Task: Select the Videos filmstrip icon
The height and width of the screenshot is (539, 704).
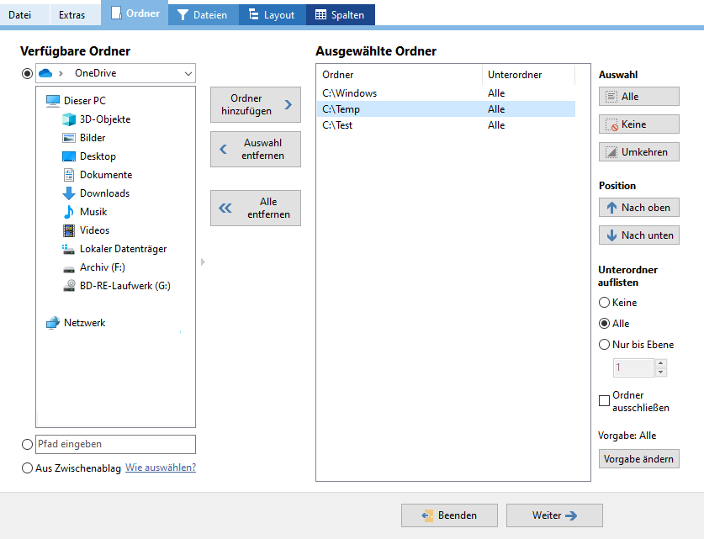Action: click(x=69, y=230)
